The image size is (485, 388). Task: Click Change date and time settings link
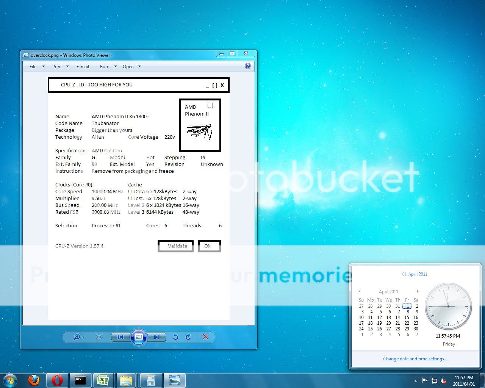[x=415, y=359]
